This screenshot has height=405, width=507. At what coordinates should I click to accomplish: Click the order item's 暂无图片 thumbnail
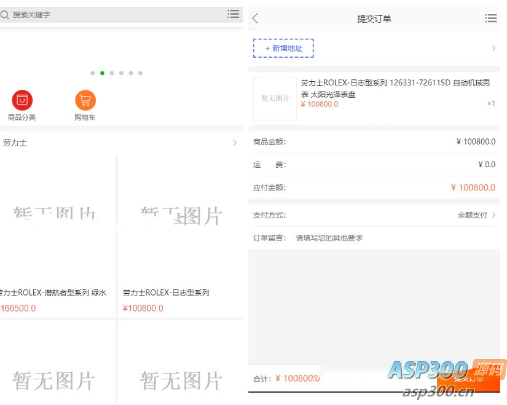pos(275,98)
